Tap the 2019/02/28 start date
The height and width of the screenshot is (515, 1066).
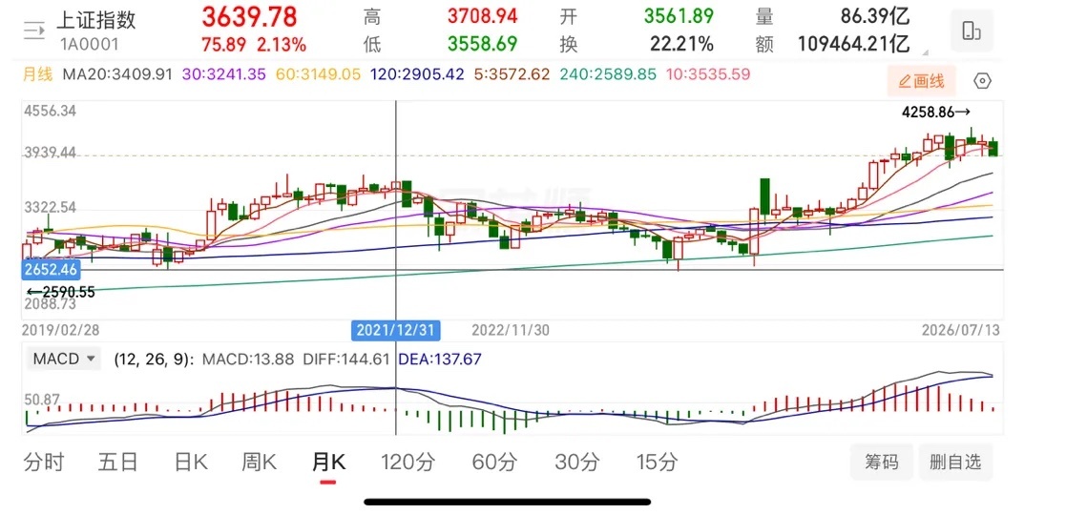[x=61, y=330]
